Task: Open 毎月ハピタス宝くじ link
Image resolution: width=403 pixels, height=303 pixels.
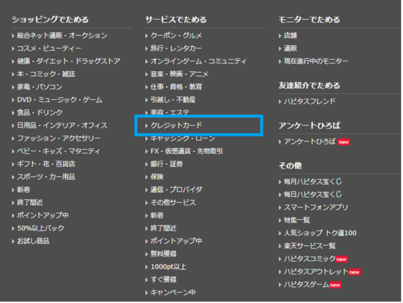Action: pyautogui.click(x=312, y=182)
